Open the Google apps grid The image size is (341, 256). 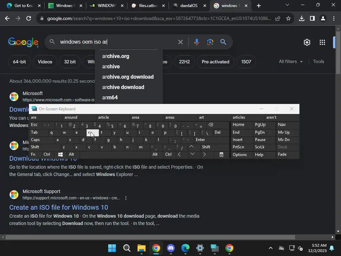point(322,42)
